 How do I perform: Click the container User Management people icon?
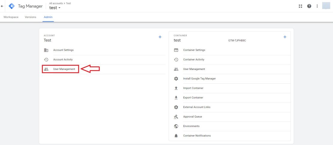point(176,69)
